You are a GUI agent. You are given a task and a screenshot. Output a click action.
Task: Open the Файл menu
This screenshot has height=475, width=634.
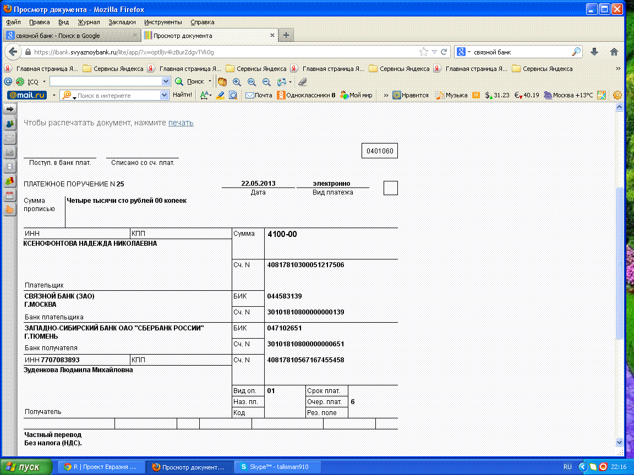pos(13,22)
